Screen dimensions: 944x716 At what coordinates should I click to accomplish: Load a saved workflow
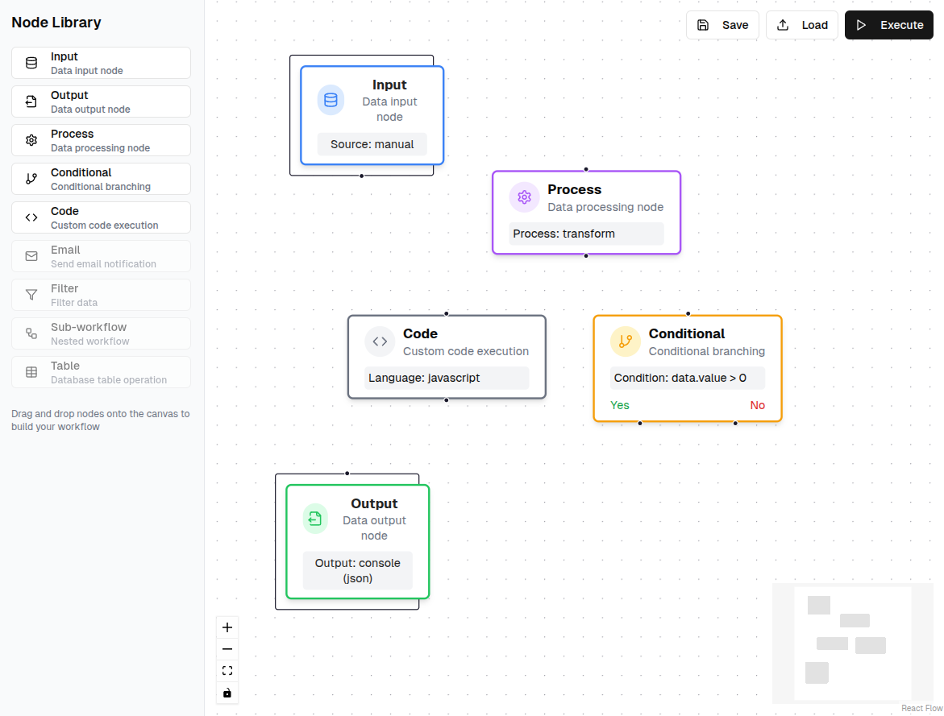[x=801, y=25]
